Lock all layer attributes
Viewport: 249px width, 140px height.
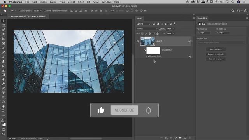tap(158, 33)
